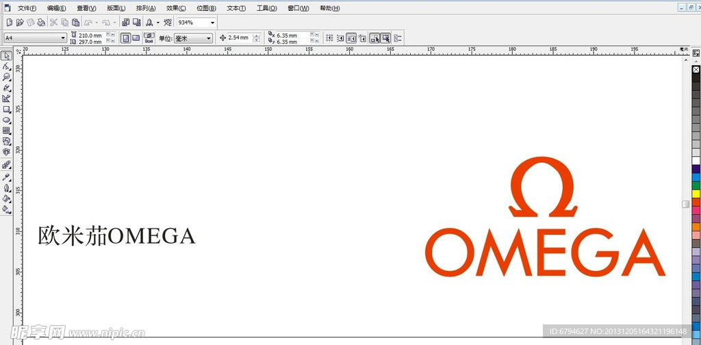Screen dimensions: 701x345
Task: Click the Save icon in toolbar
Action: pos(31,23)
